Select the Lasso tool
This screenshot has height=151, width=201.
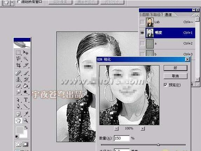[x=18, y=59]
